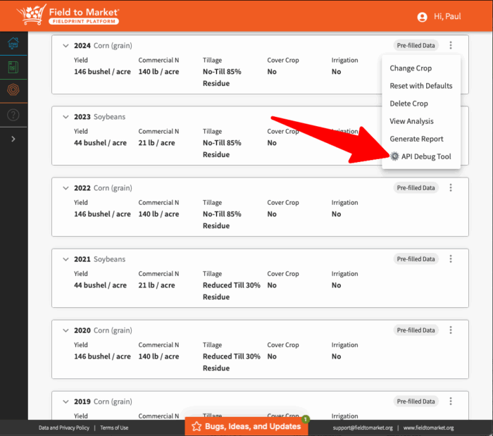Click the green field book sidebar icon

click(13, 68)
